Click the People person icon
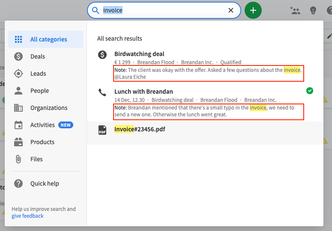Image resolution: width=332 pixels, height=231 pixels. pyautogui.click(x=18, y=91)
